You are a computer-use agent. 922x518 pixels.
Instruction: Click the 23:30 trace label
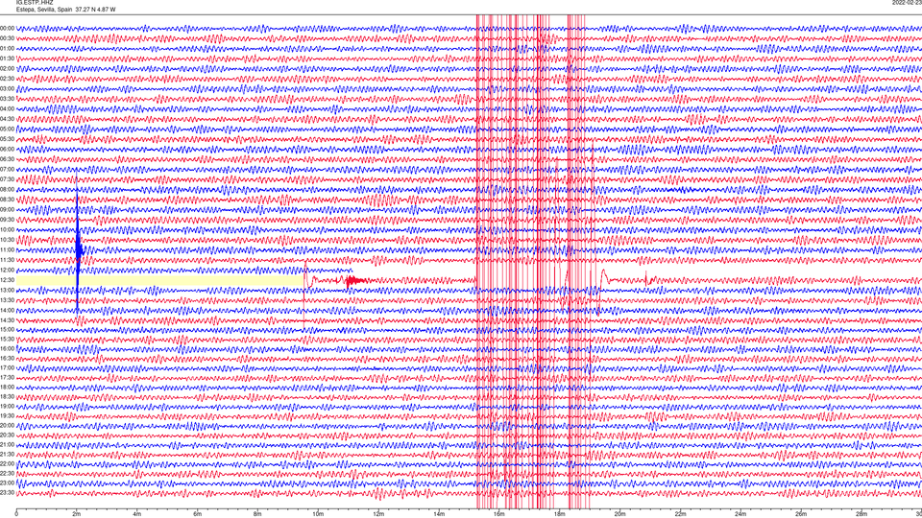[7, 493]
